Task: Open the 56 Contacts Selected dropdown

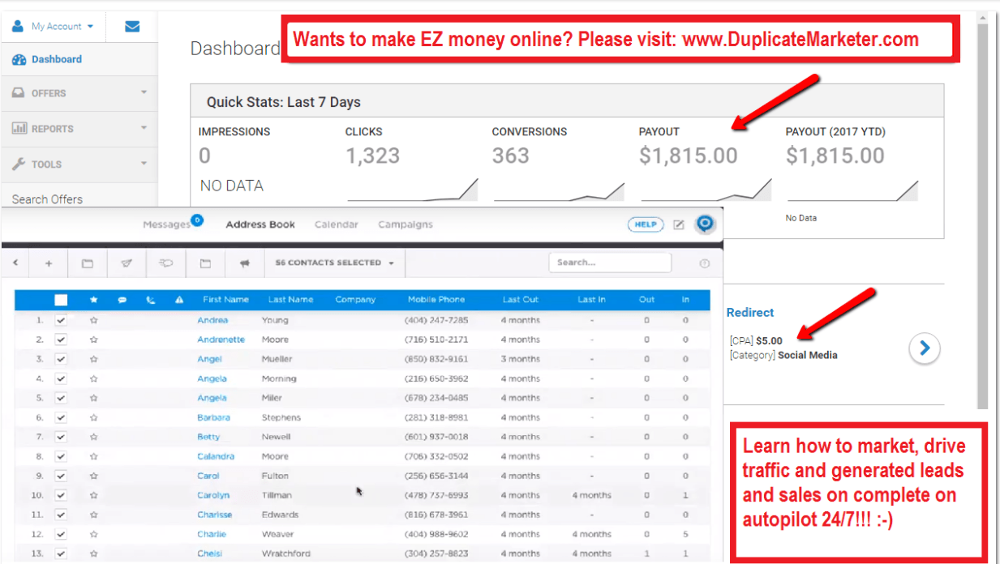Action: coord(334,263)
